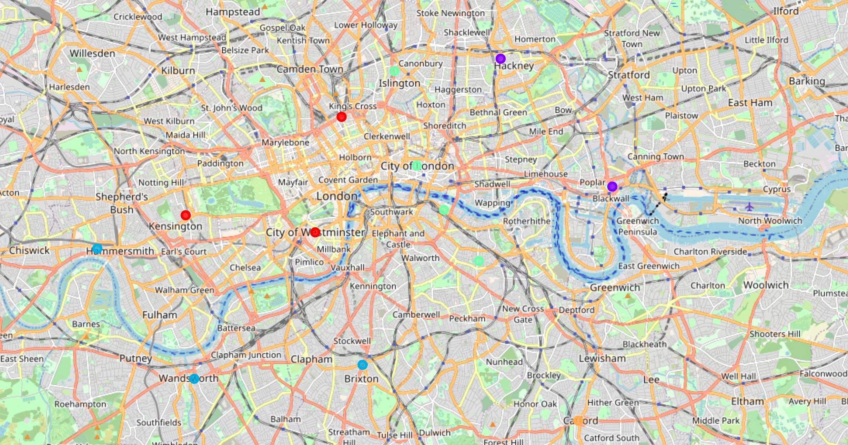Select the Camden Town label

[x=310, y=69]
